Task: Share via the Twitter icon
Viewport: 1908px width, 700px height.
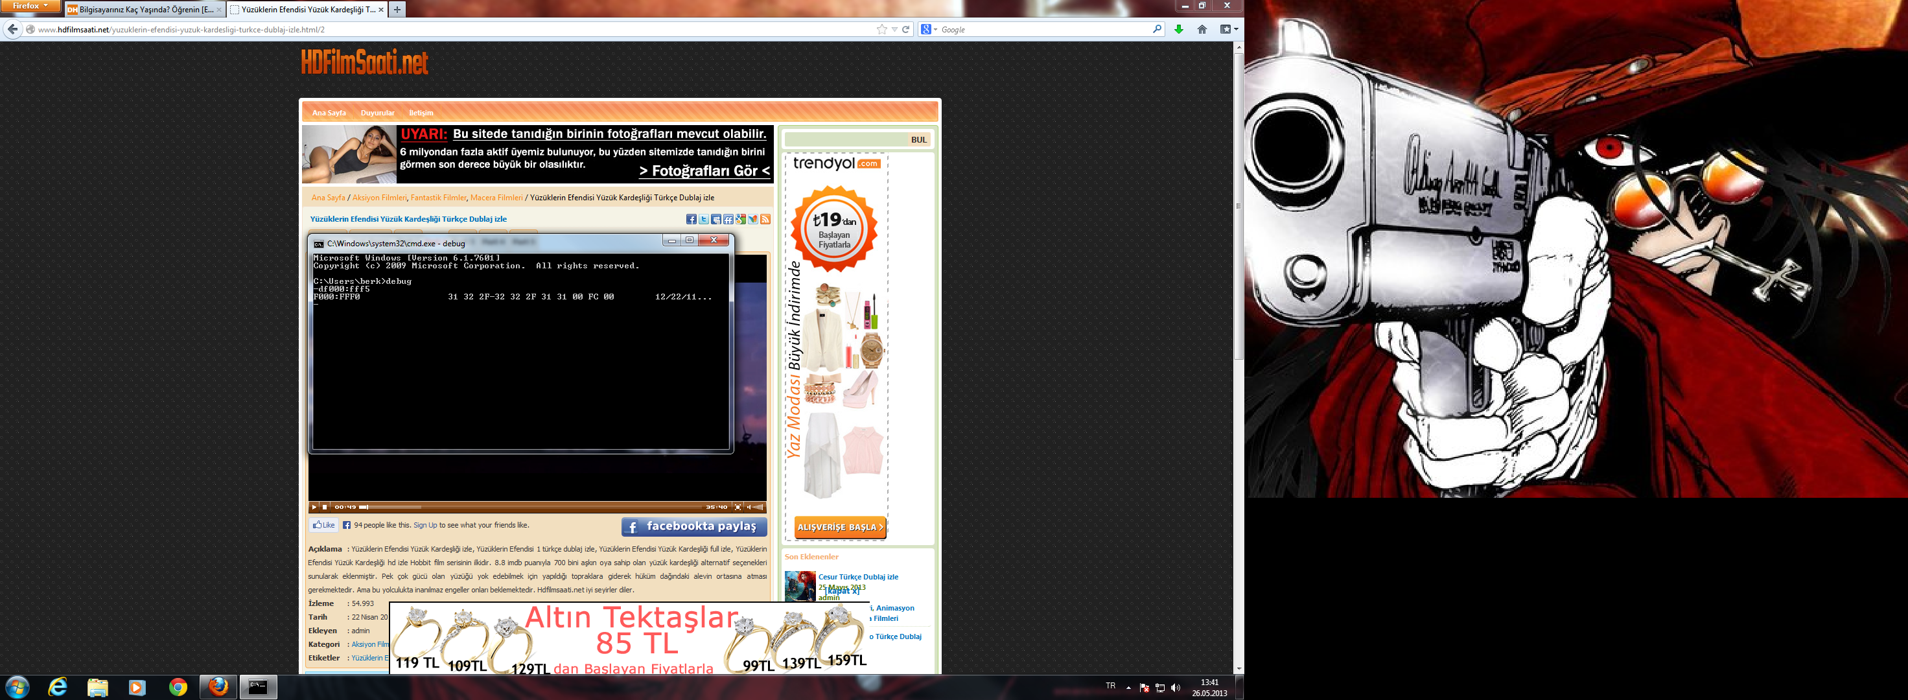Action: (x=704, y=219)
